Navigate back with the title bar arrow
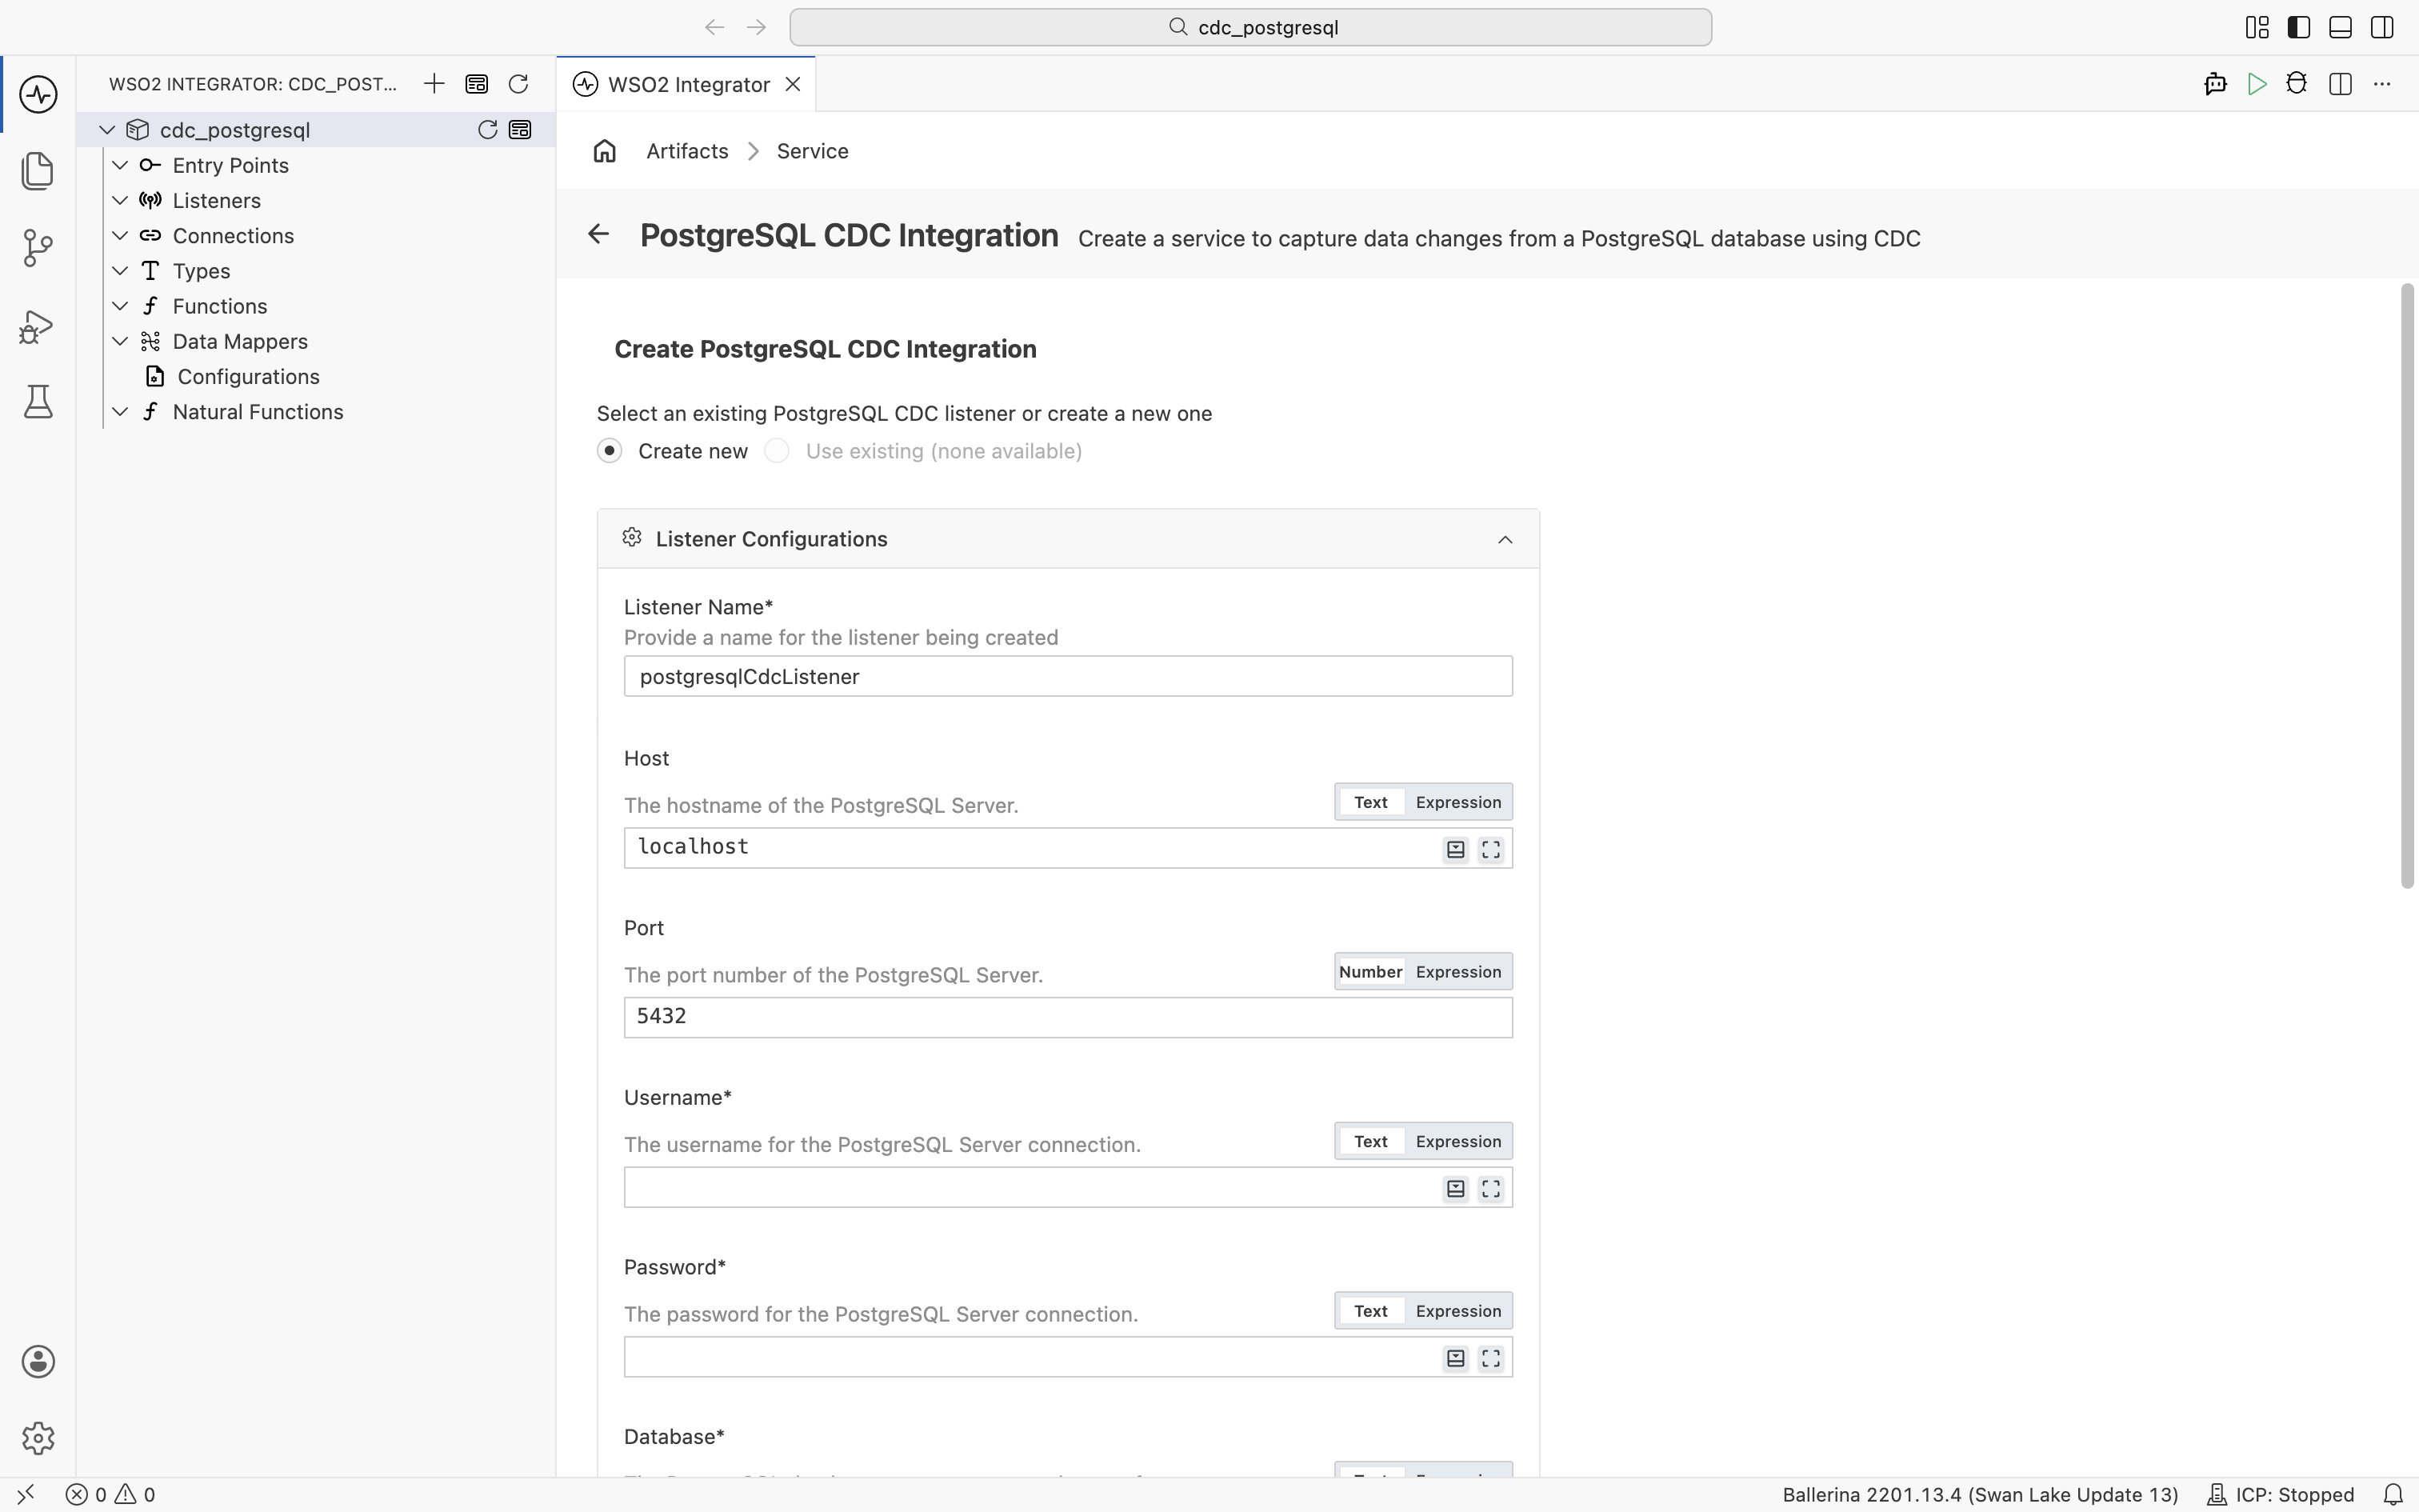Screen dimensions: 2419x1512 click(714, 27)
